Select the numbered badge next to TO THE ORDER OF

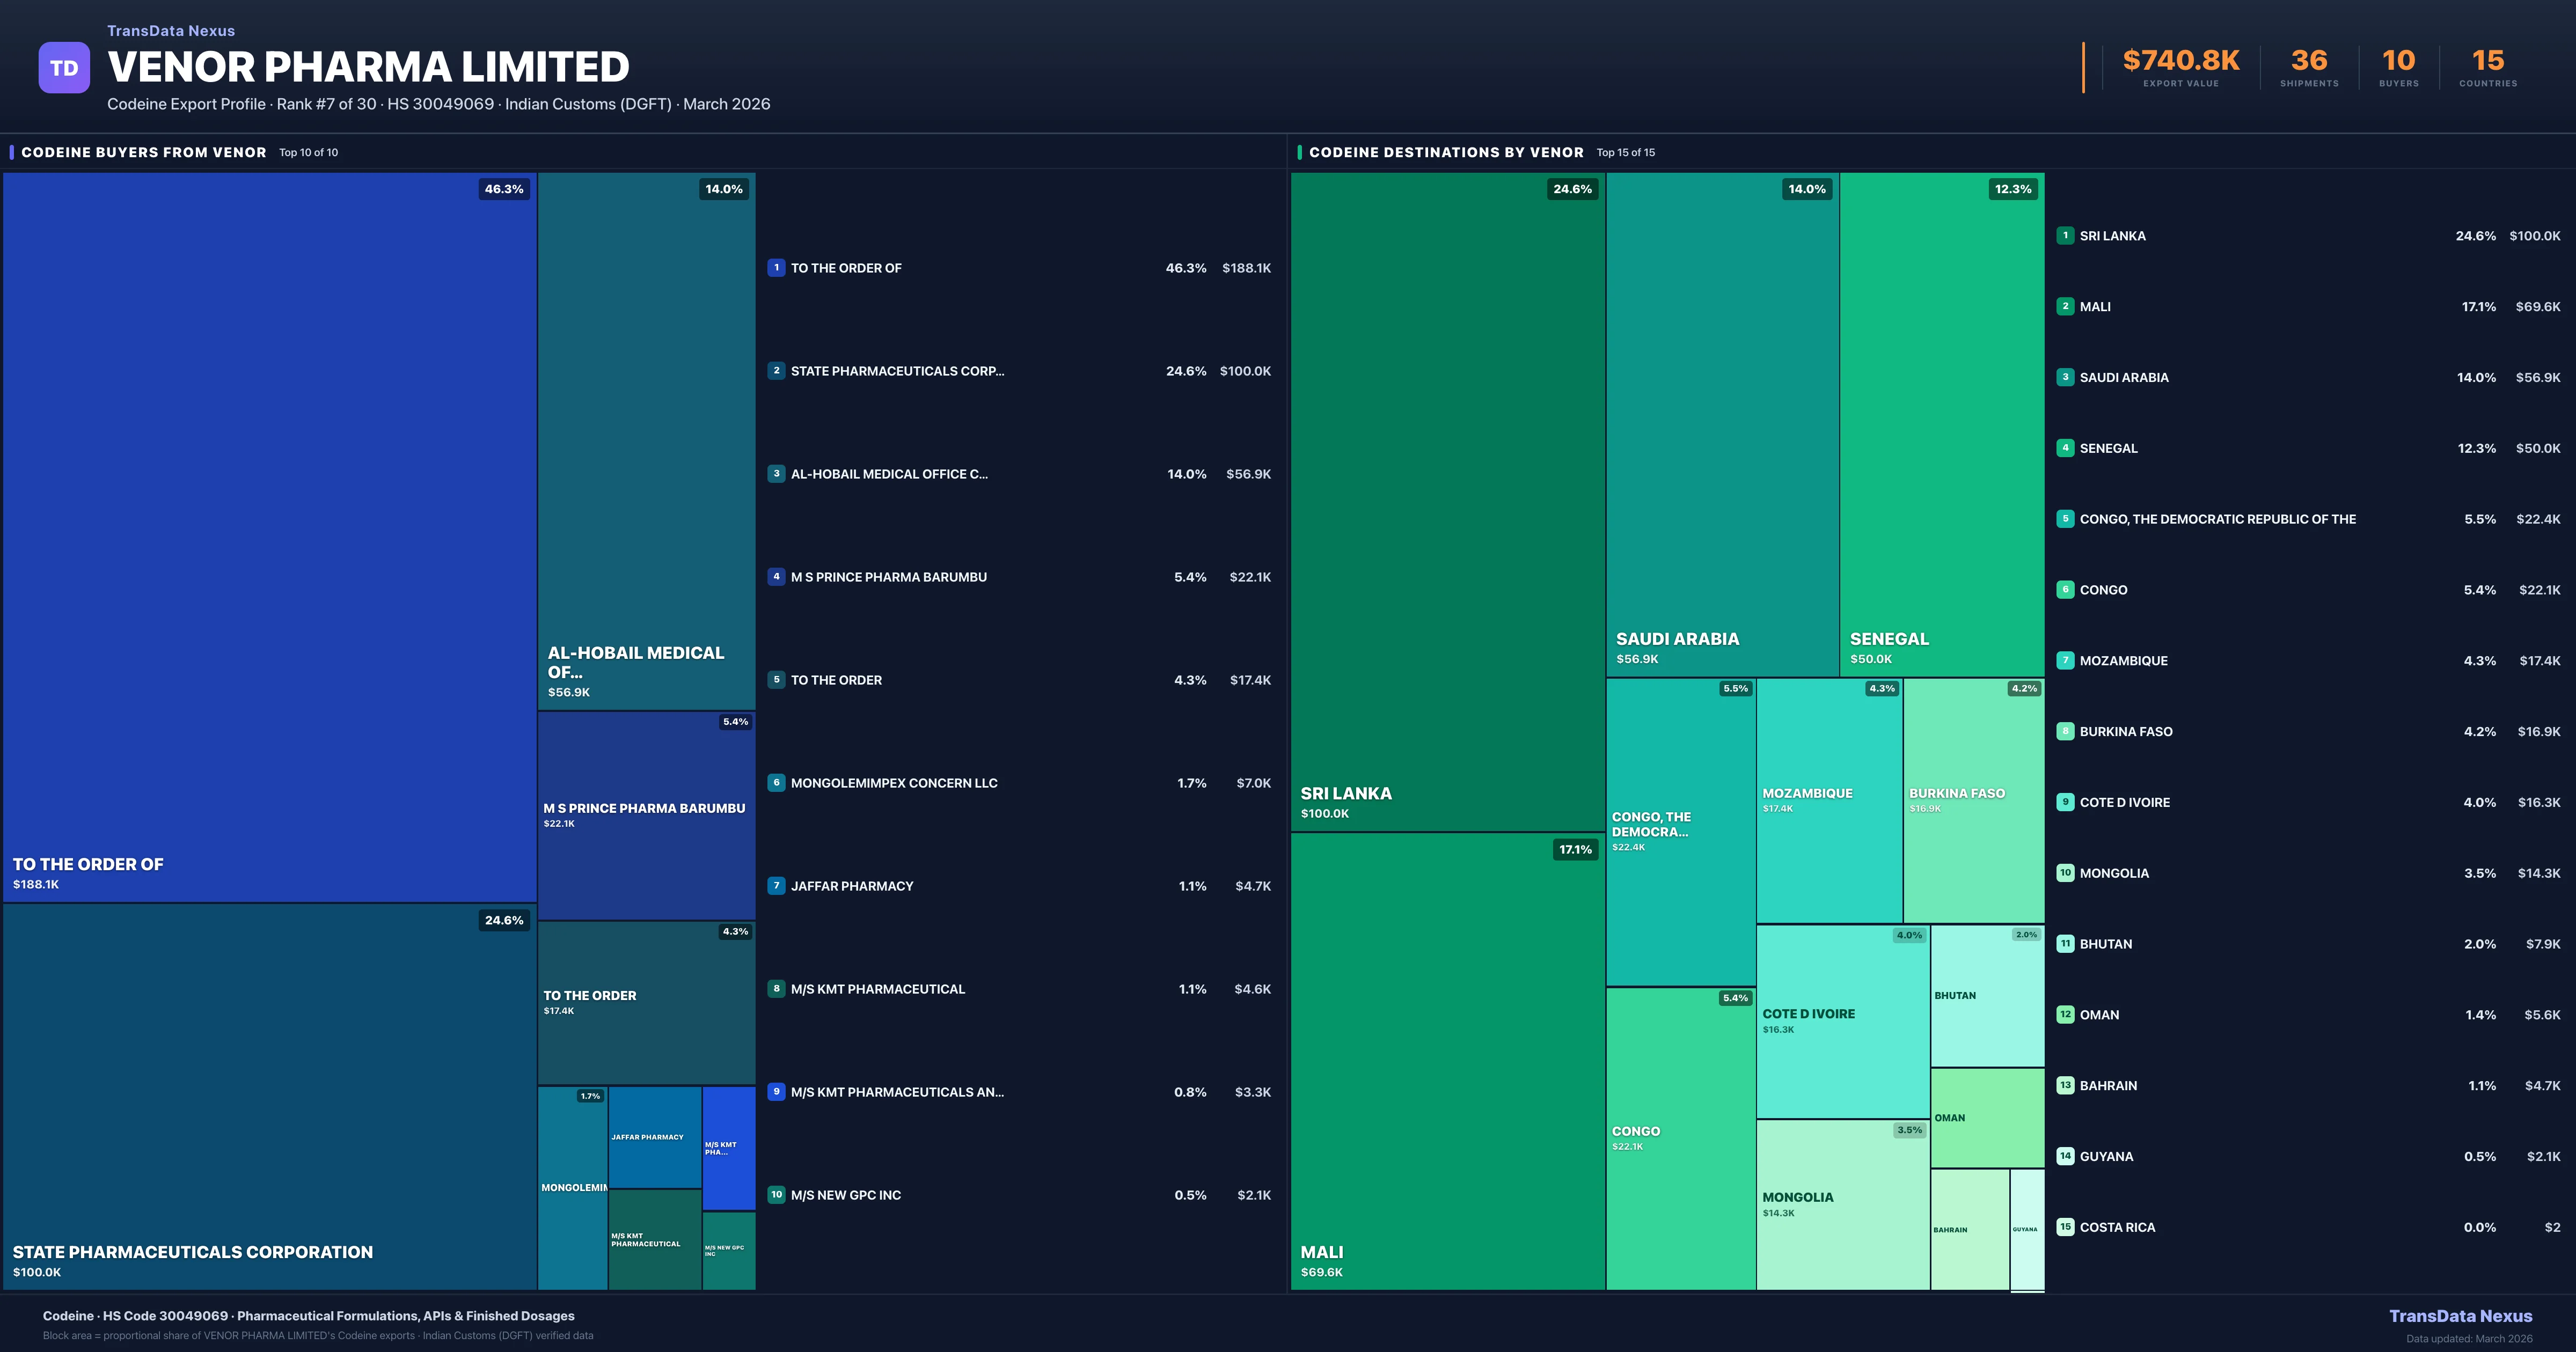tap(777, 267)
